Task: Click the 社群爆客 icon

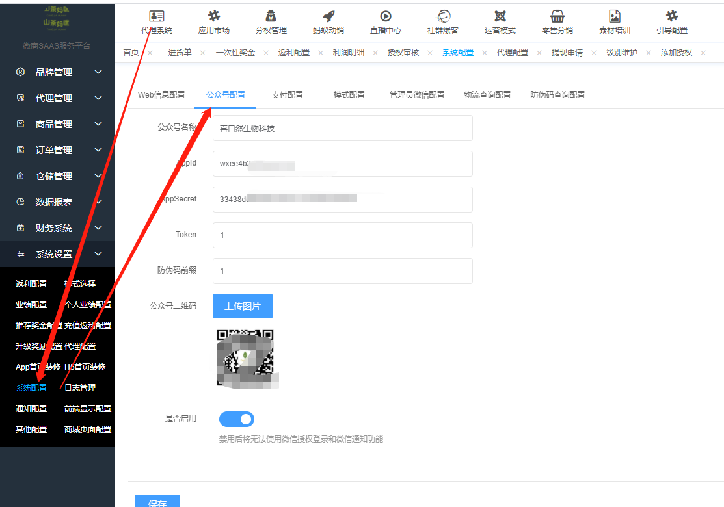Action: pos(443,17)
